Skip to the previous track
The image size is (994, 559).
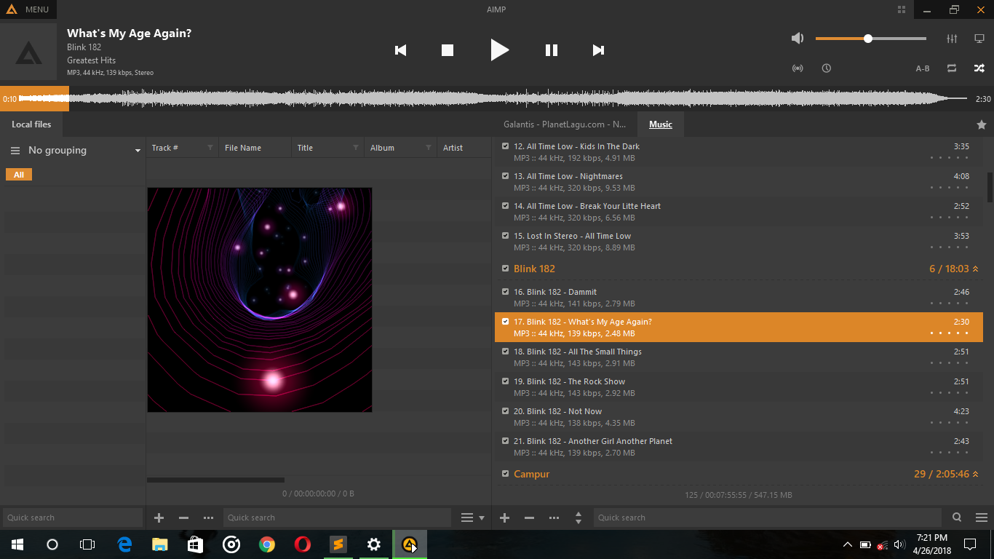coord(400,50)
